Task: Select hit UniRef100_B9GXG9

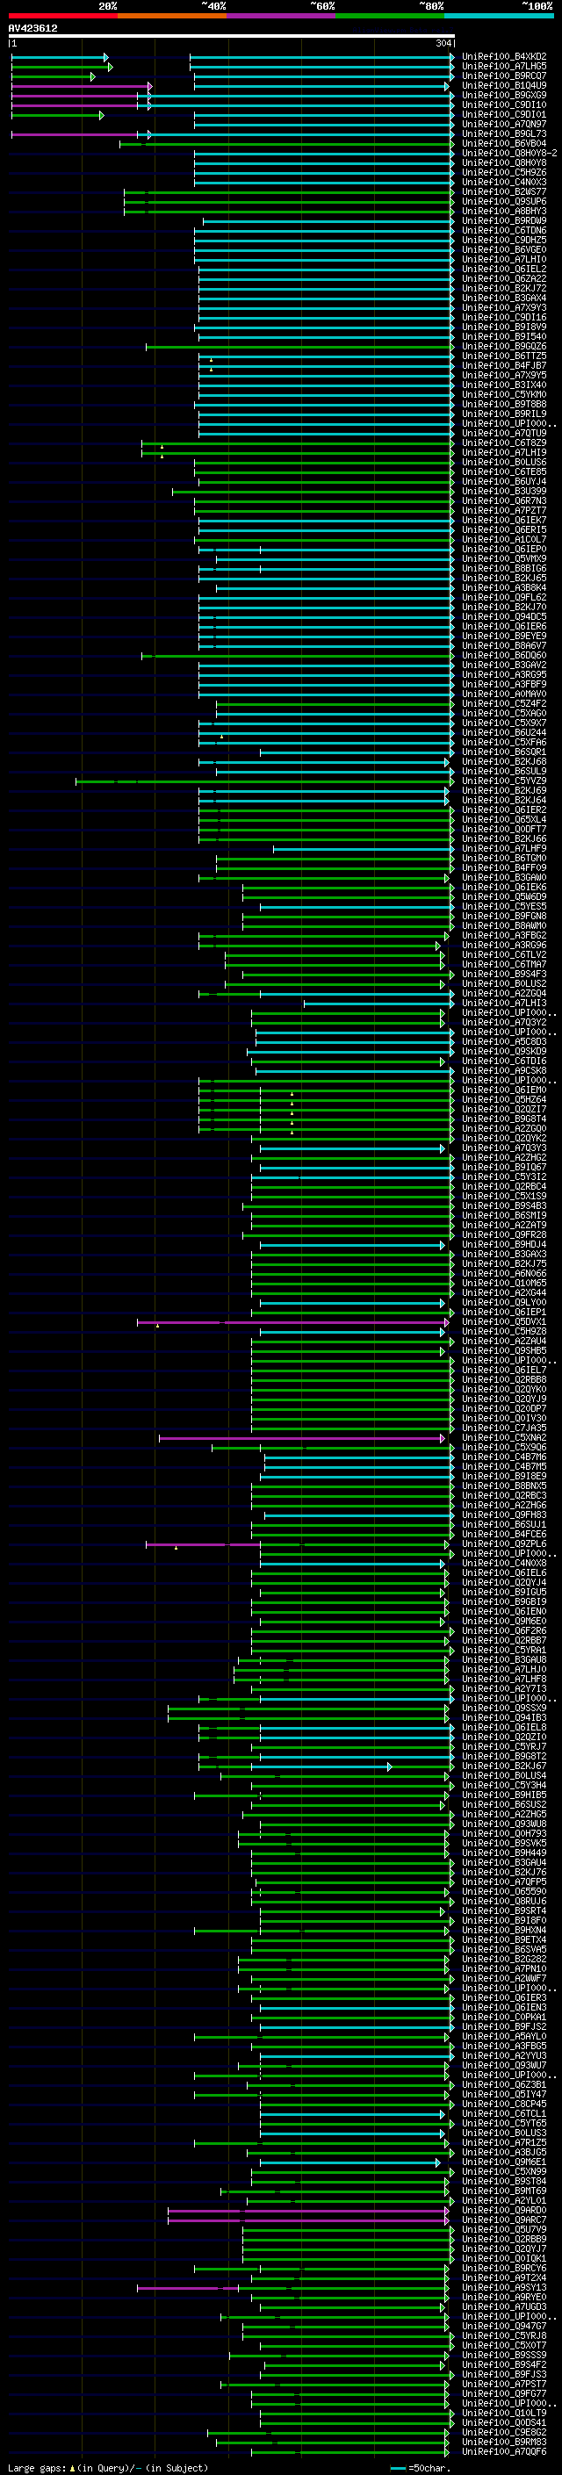Action: pyautogui.click(x=504, y=95)
